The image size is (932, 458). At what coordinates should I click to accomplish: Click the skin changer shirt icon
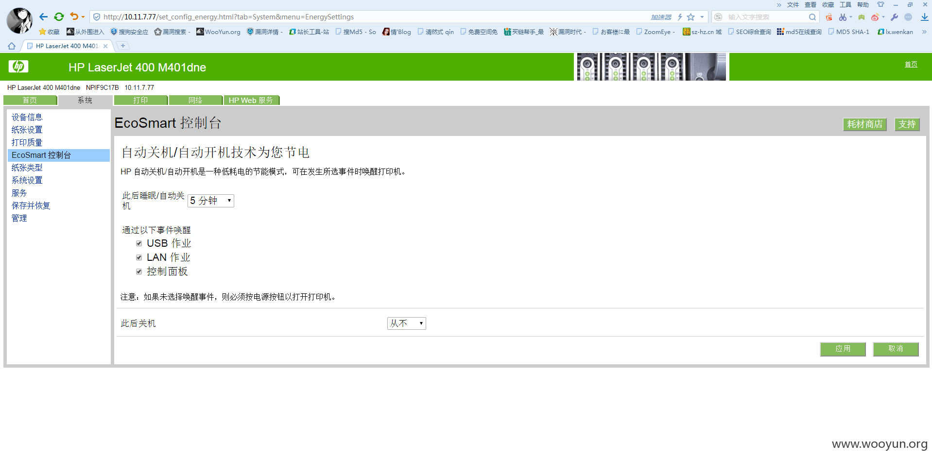[x=880, y=4]
